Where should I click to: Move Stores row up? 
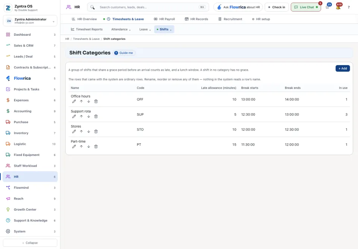[x=81, y=131]
